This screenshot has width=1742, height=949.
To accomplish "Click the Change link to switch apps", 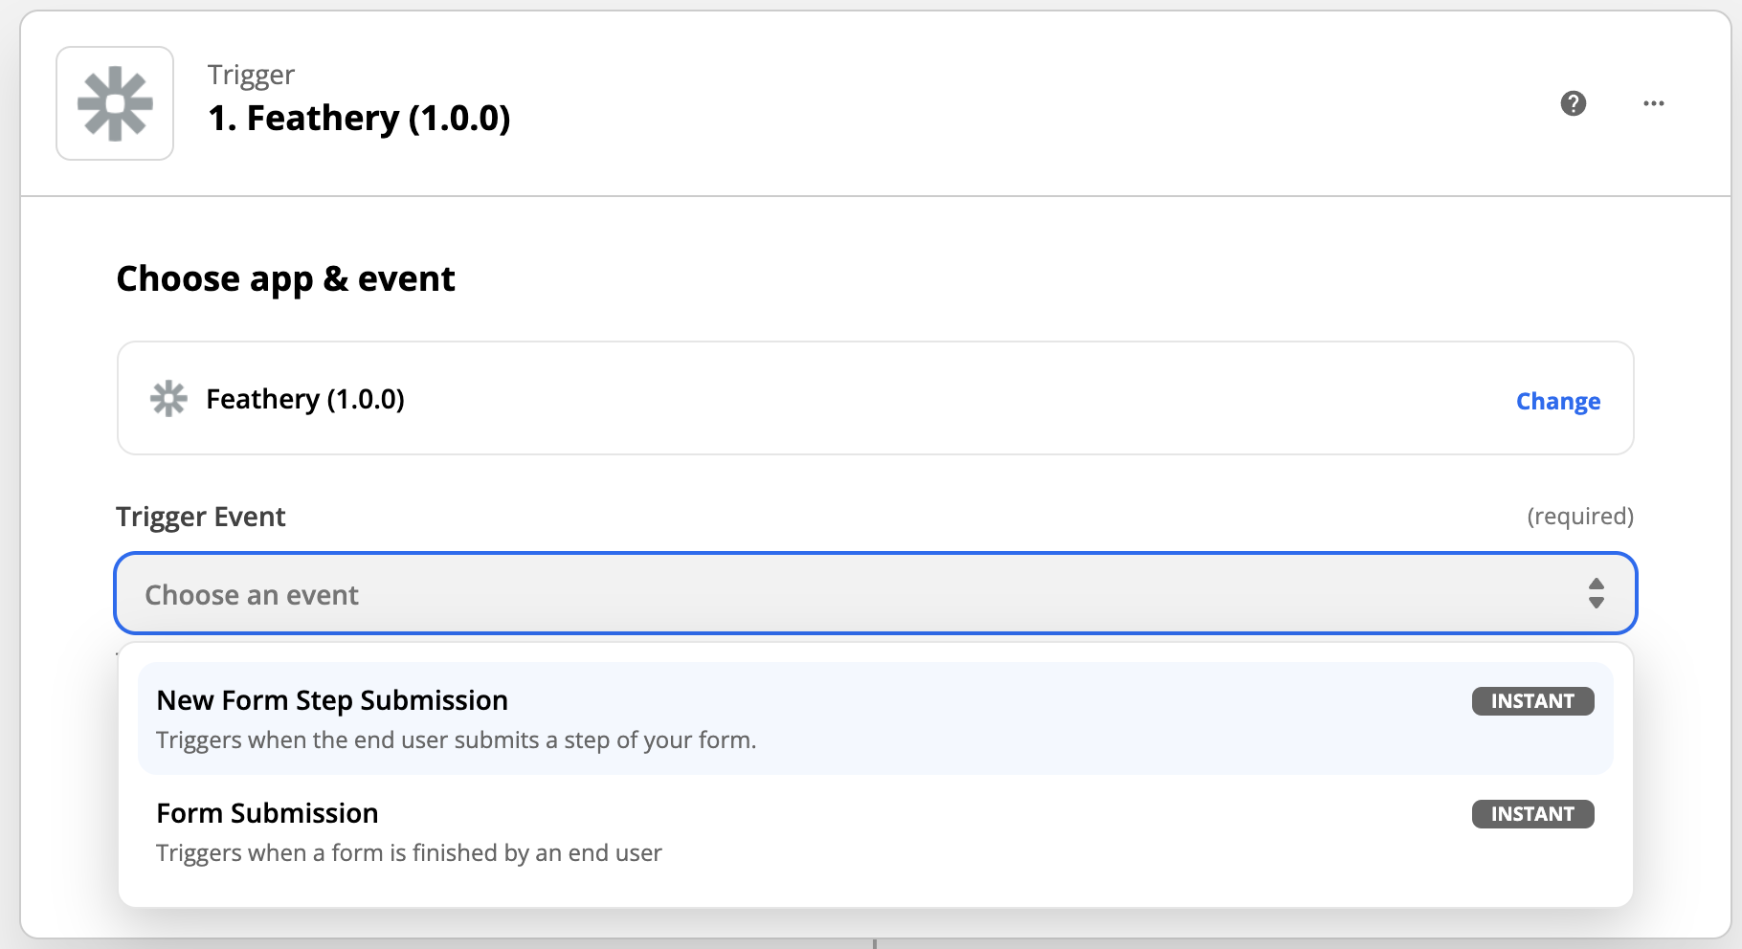I will click(1557, 401).
